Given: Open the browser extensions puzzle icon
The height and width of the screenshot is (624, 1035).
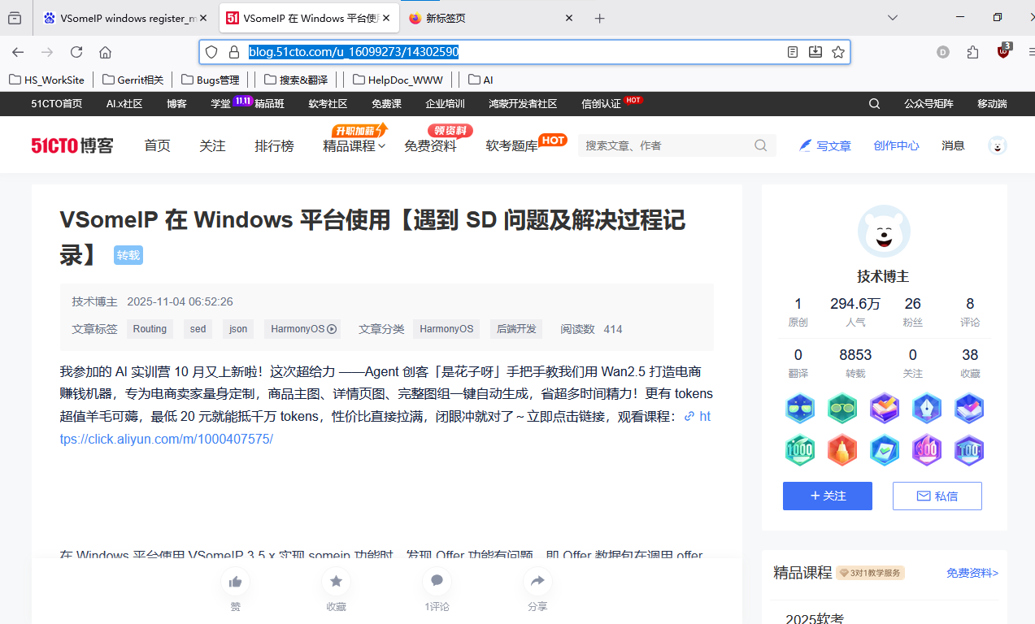Looking at the screenshot, I should coord(972,52).
